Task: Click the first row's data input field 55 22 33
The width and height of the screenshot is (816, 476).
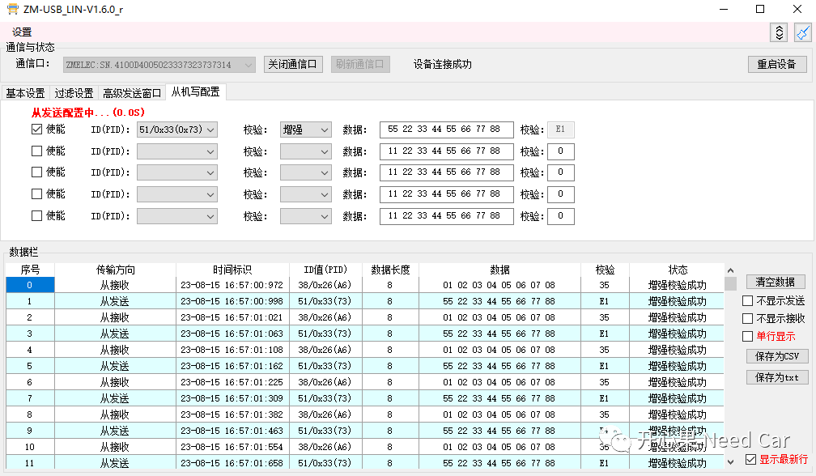Action: (446, 129)
